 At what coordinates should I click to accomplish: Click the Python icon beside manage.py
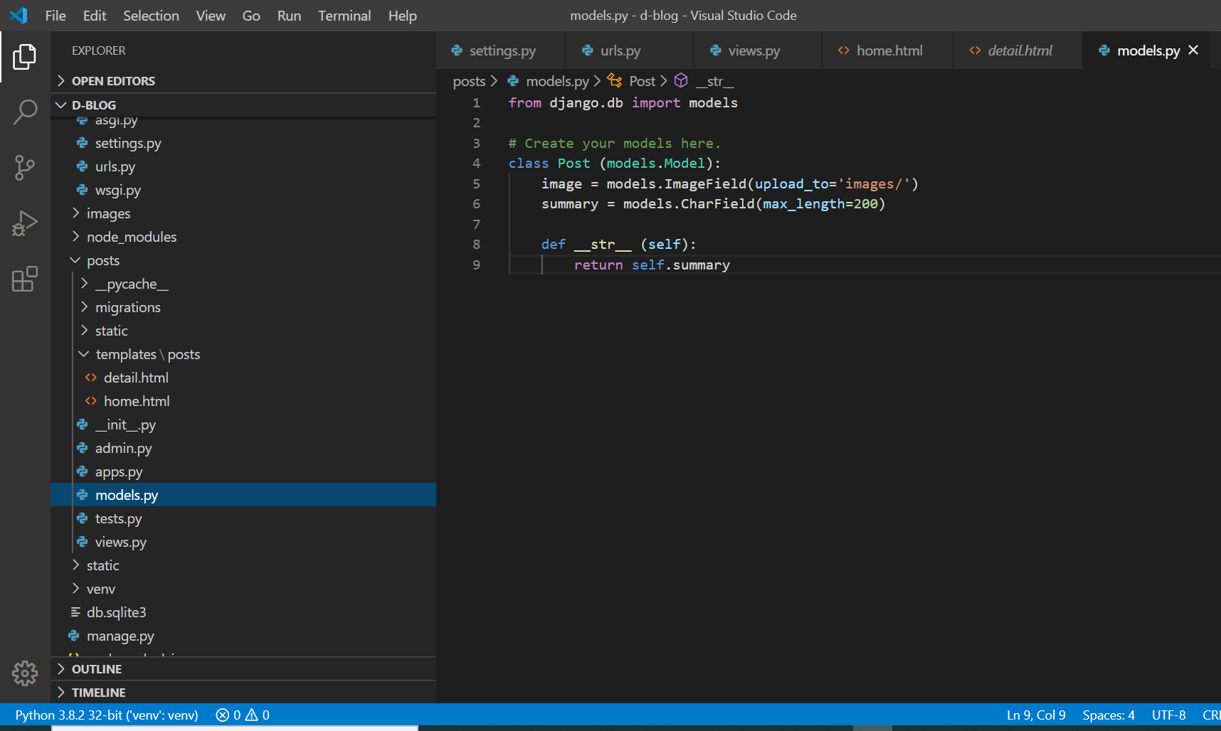click(x=73, y=636)
